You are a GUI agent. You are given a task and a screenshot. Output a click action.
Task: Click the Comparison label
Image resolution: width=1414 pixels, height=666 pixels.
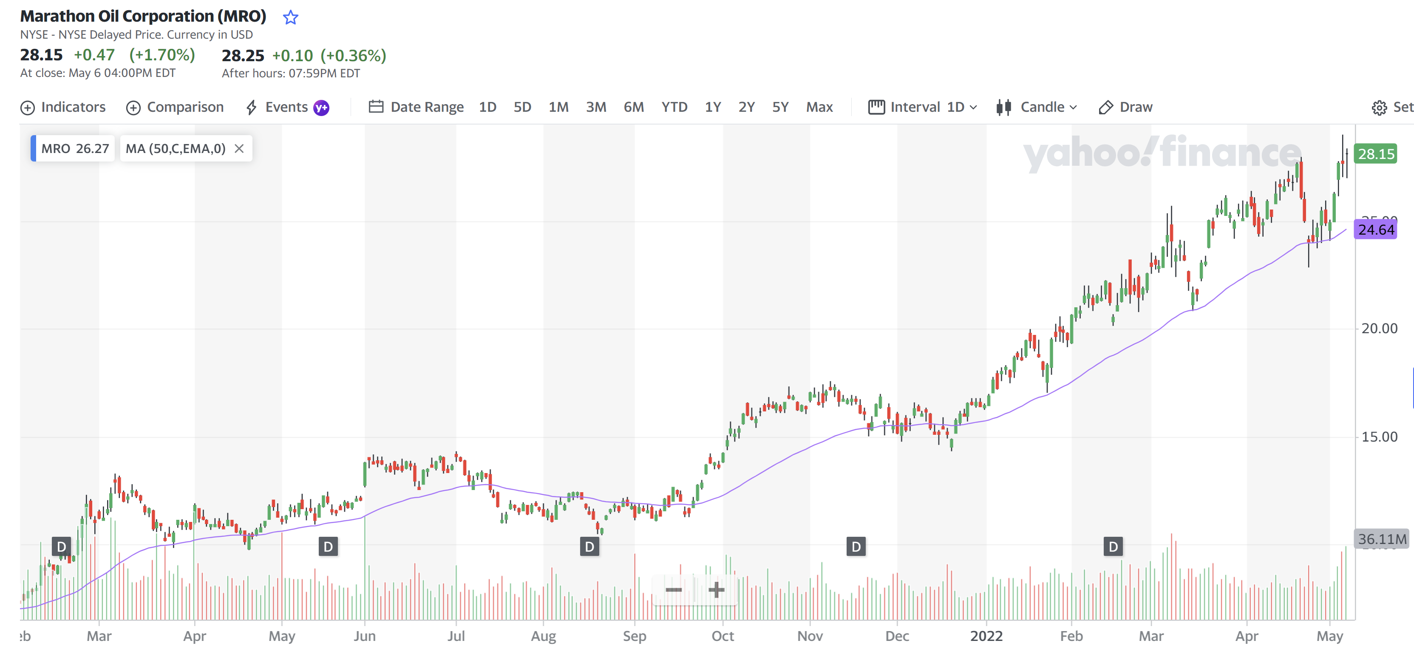(x=185, y=107)
